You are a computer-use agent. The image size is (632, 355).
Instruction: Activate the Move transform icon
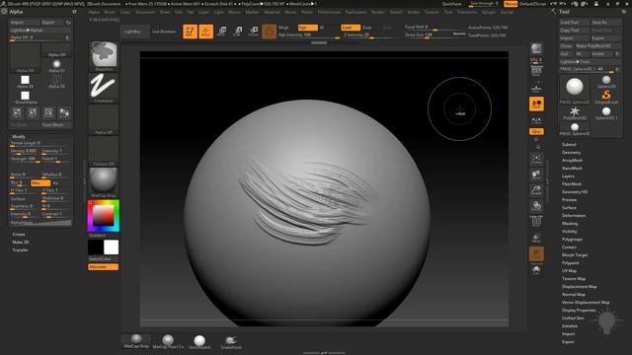coord(221,32)
